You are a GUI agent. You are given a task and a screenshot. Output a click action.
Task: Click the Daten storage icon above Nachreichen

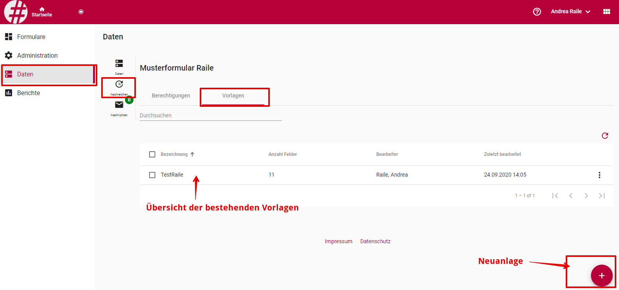[x=119, y=63]
